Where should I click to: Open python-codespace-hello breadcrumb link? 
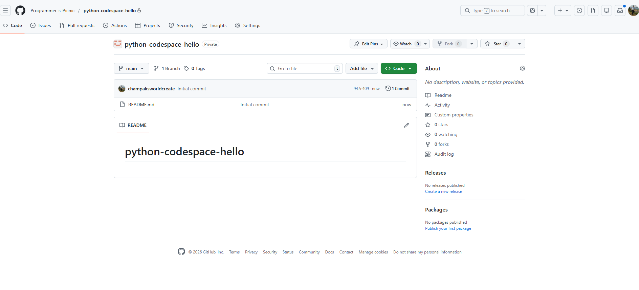(110, 10)
